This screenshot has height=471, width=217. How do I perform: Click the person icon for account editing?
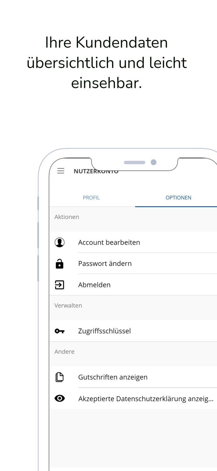tap(59, 242)
